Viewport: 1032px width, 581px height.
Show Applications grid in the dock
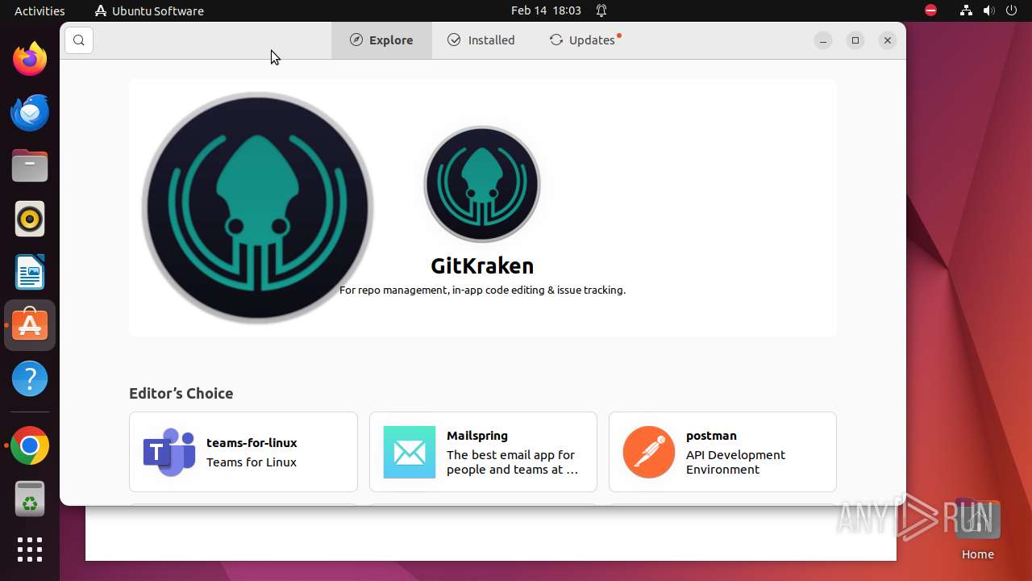click(x=30, y=550)
